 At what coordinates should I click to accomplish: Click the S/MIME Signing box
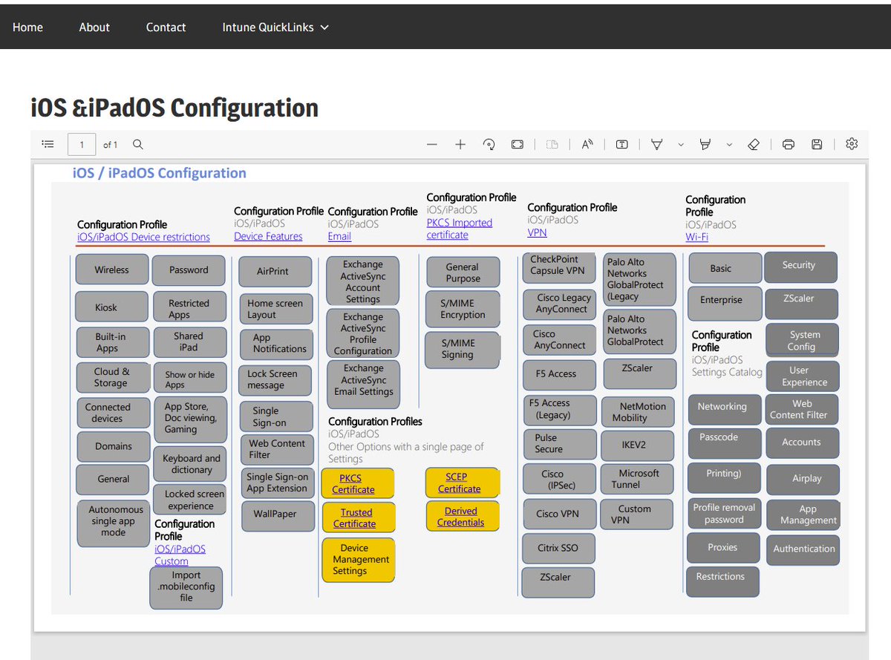[463, 349]
